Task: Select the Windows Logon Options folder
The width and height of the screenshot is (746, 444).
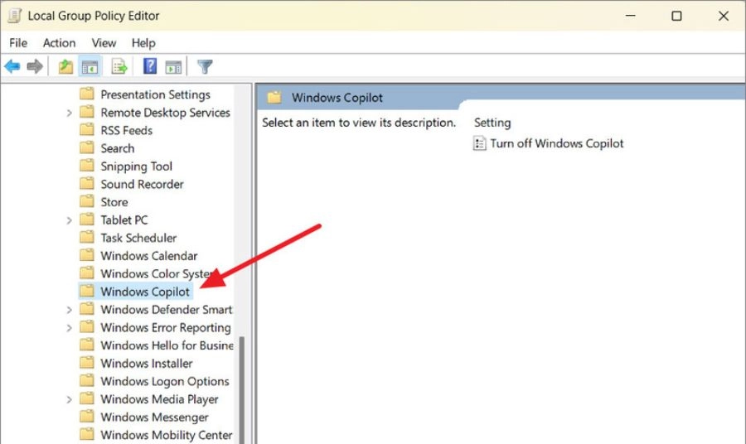Action: [x=165, y=381]
